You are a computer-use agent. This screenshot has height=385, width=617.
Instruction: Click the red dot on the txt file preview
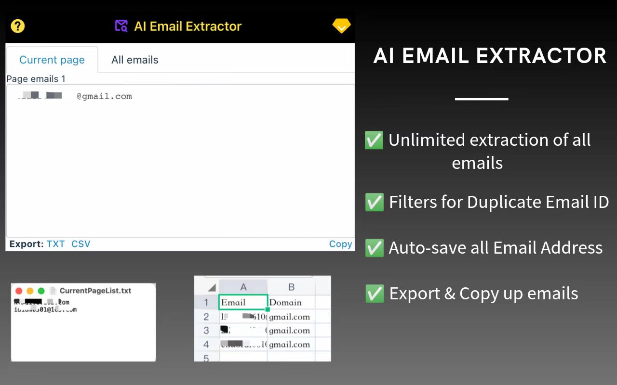[19, 291]
